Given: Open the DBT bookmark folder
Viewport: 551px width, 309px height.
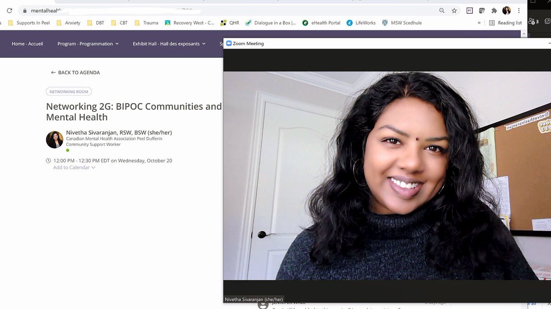Looking at the screenshot, I should pos(96,23).
